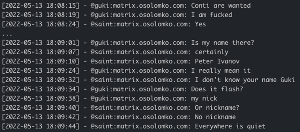Click the @guki username on the 18:09:01 line
Viewport: 300px width, 132px height.
pyautogui.click(x=100, y=43)
